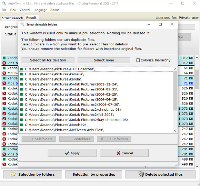Click green marker for McElveen Aniv Pics folder
200x186 pixels.
click(x=22, y=130)
